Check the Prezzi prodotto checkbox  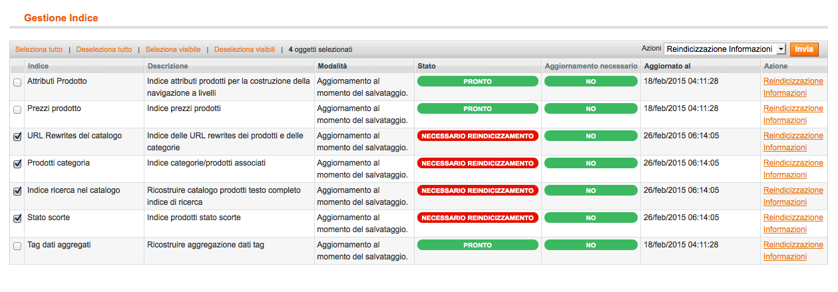coord(17,109)
